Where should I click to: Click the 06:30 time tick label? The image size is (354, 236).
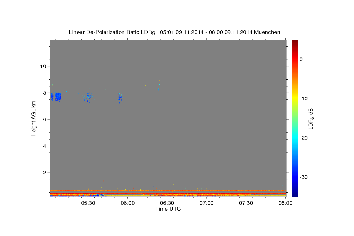167,203
